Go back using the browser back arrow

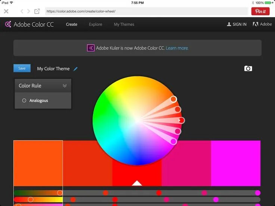22,11
